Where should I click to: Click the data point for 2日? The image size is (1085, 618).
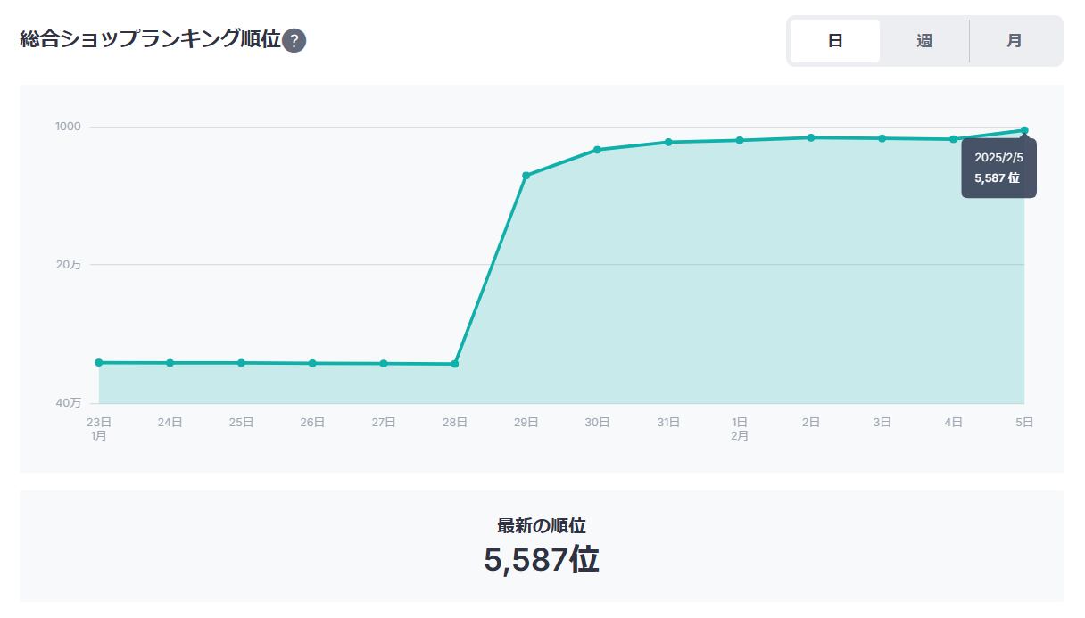(811, 137)
